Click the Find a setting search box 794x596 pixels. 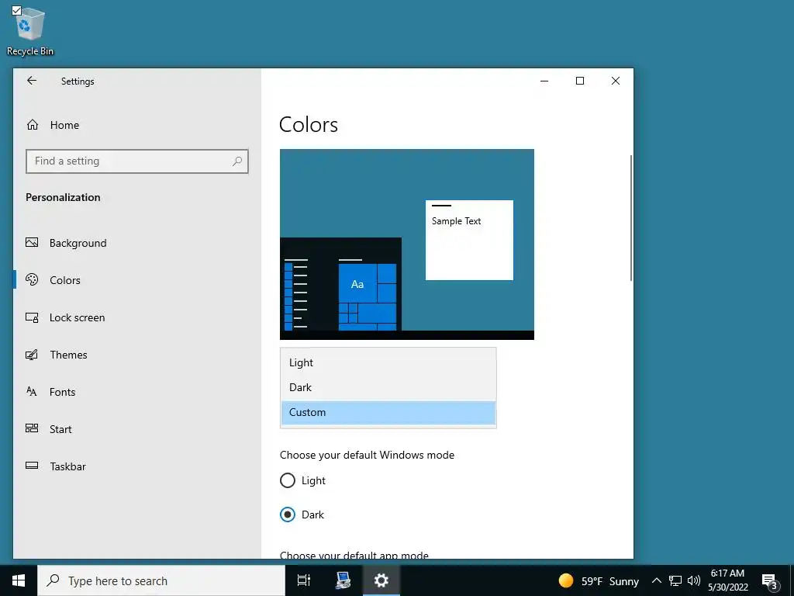click(136, 161)
